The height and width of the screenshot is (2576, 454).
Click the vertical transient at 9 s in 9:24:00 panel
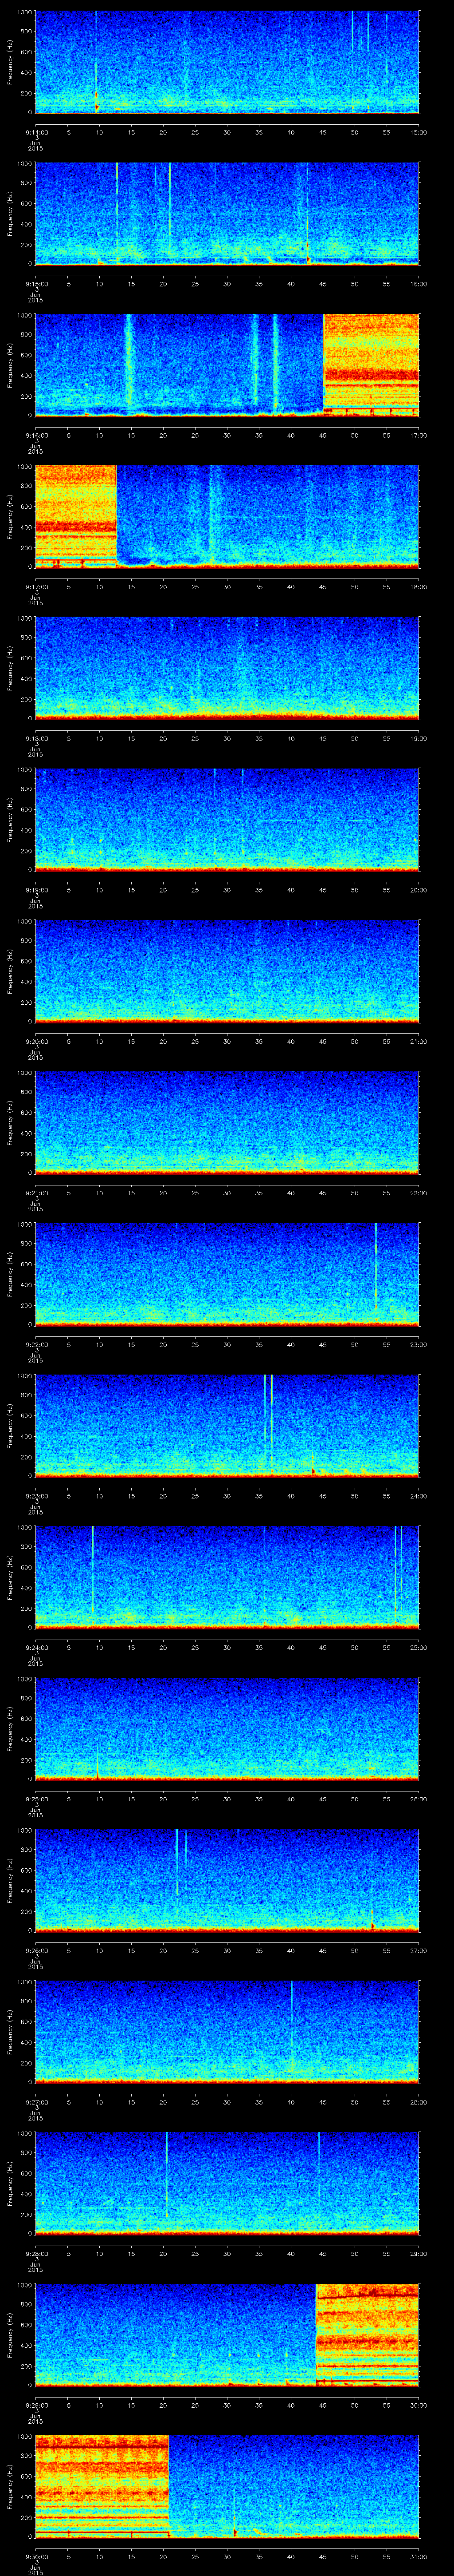[x=93, y=1570]
